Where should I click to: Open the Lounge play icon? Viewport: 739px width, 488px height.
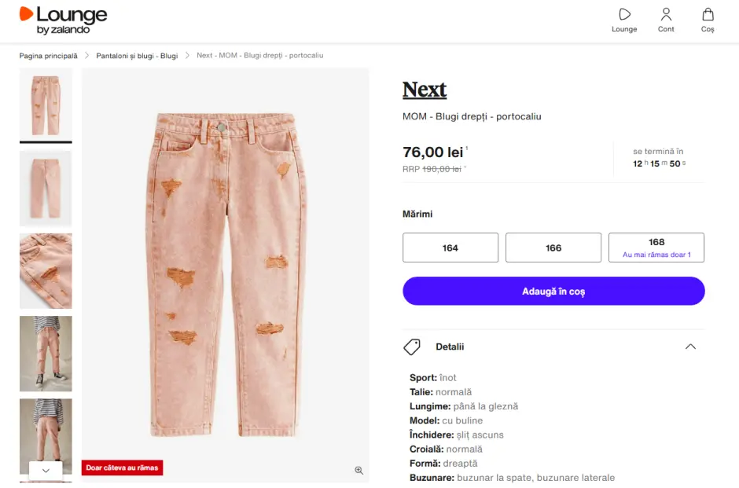click(x=624, y=15)
